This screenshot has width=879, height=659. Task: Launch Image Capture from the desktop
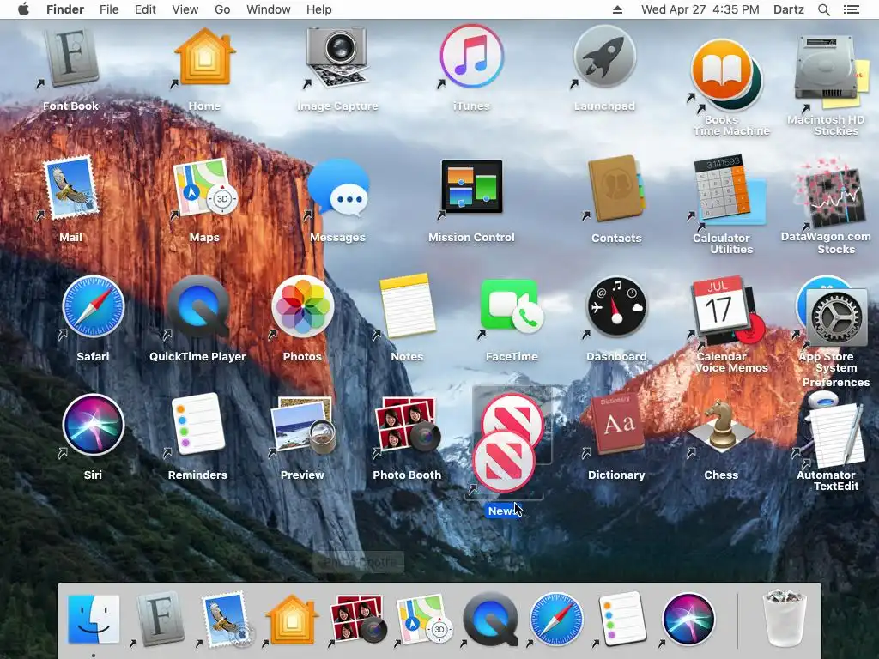[337, 57]
